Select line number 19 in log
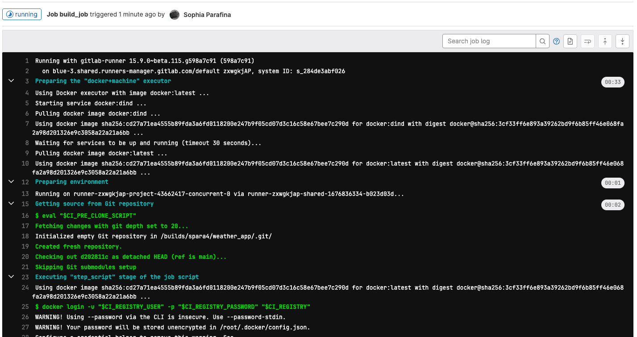This screenshot has height=337, width=637. tap(25, 247)
